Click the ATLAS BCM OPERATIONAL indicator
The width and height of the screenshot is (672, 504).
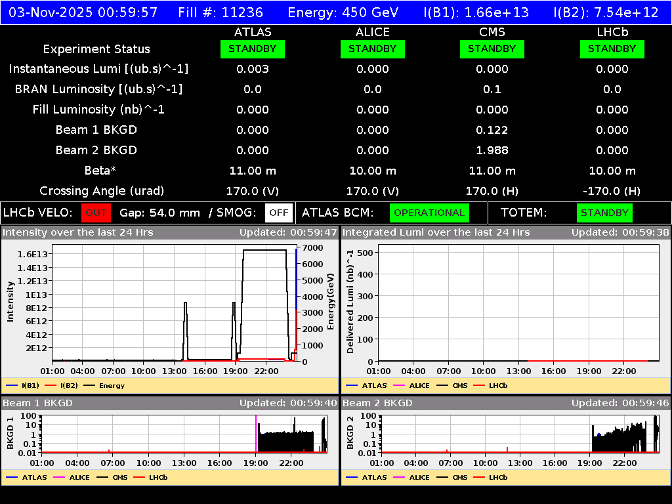429,213
